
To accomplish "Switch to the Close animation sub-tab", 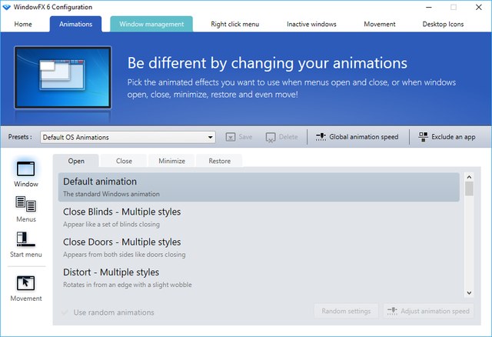I will click(x=124, y=161).
